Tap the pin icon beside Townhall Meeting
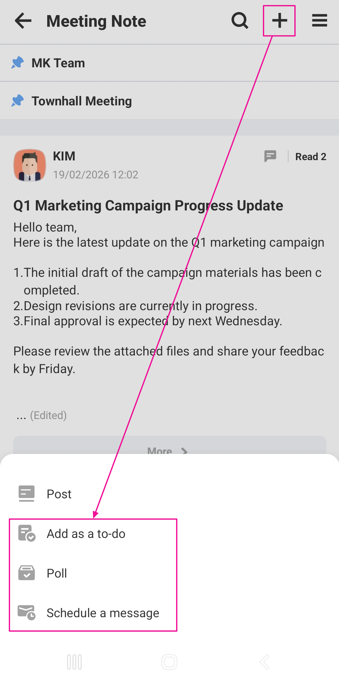Viewport: 339px width, 682px height. coord(18,101)
